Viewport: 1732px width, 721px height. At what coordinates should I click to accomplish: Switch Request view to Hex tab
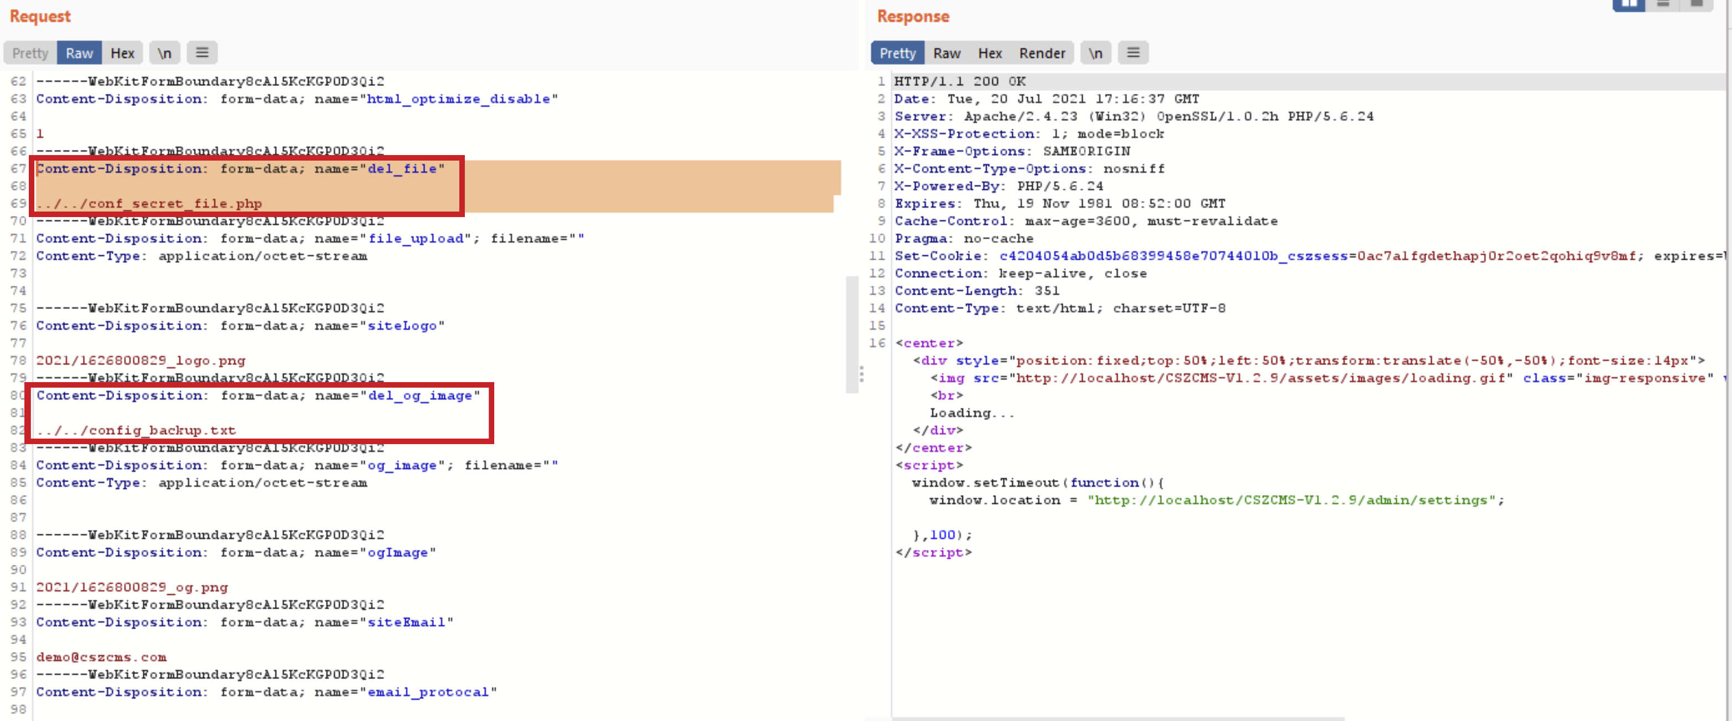pyautogui.click(x=122, y=53)
